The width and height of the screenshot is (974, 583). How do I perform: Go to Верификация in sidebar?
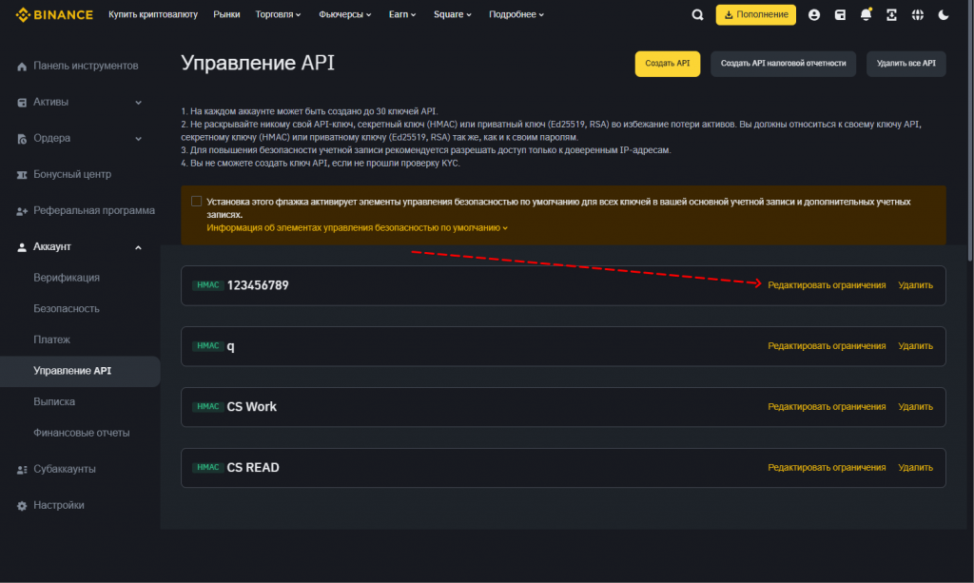point(67,278)
